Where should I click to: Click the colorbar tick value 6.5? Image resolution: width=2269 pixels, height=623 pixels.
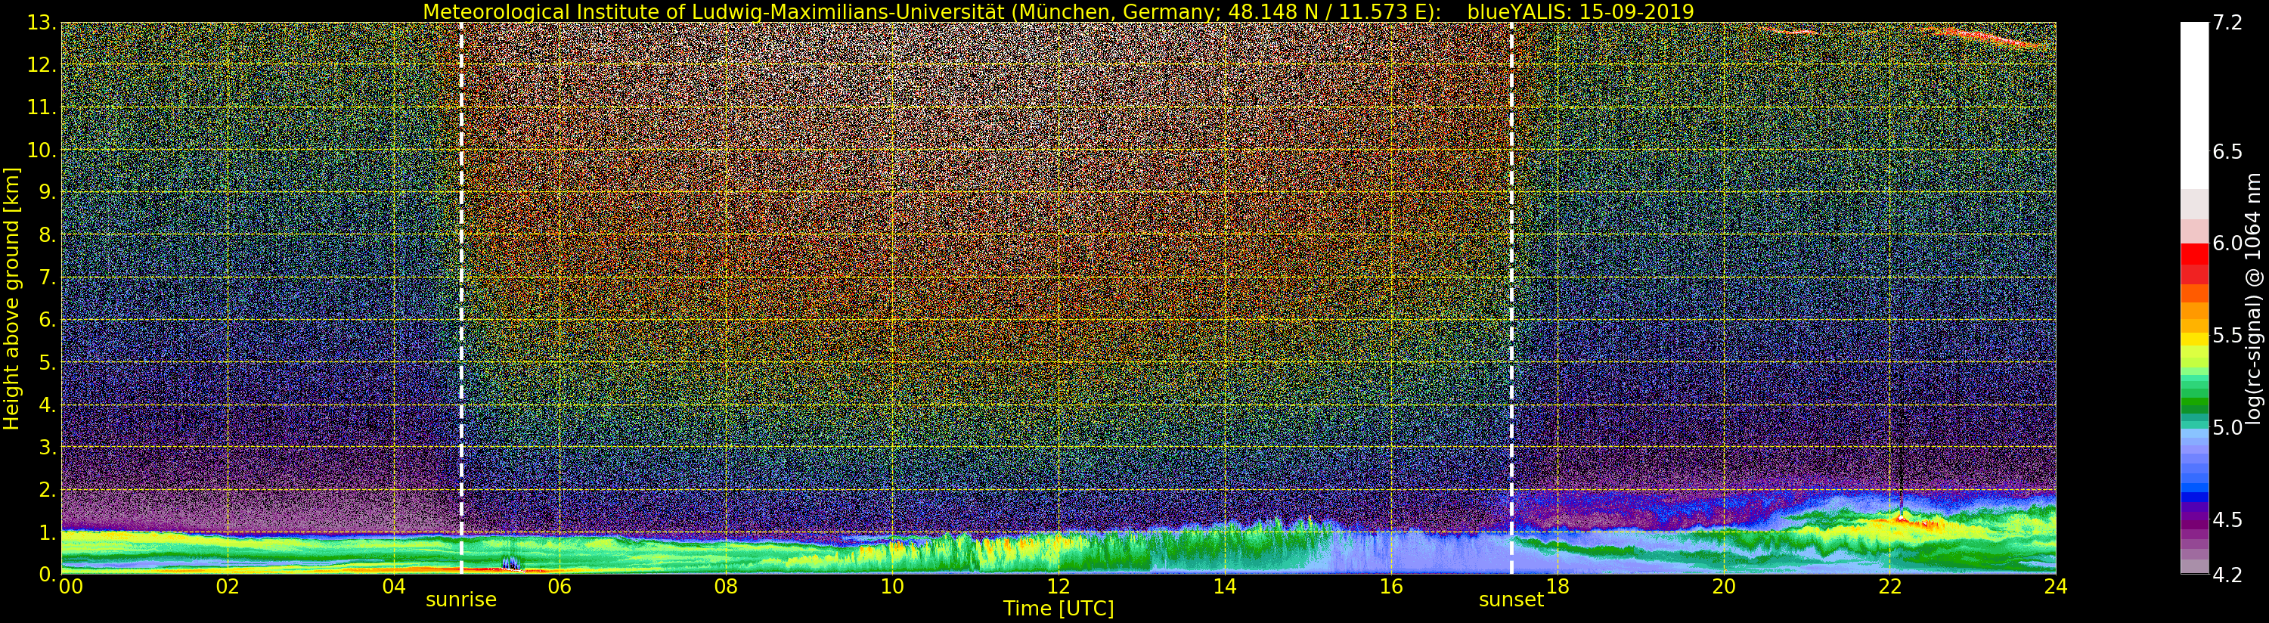tap(2227, 151)
